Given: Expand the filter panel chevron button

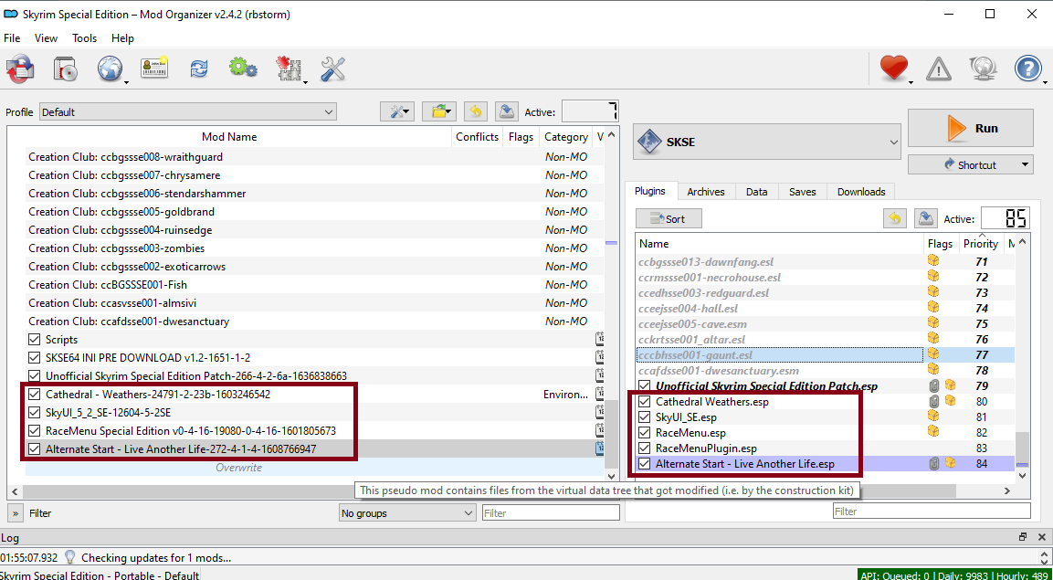Looking at the screenshot, I should [16, 513].
